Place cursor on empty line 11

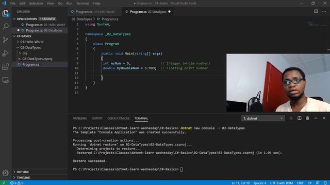coord(156,73)
